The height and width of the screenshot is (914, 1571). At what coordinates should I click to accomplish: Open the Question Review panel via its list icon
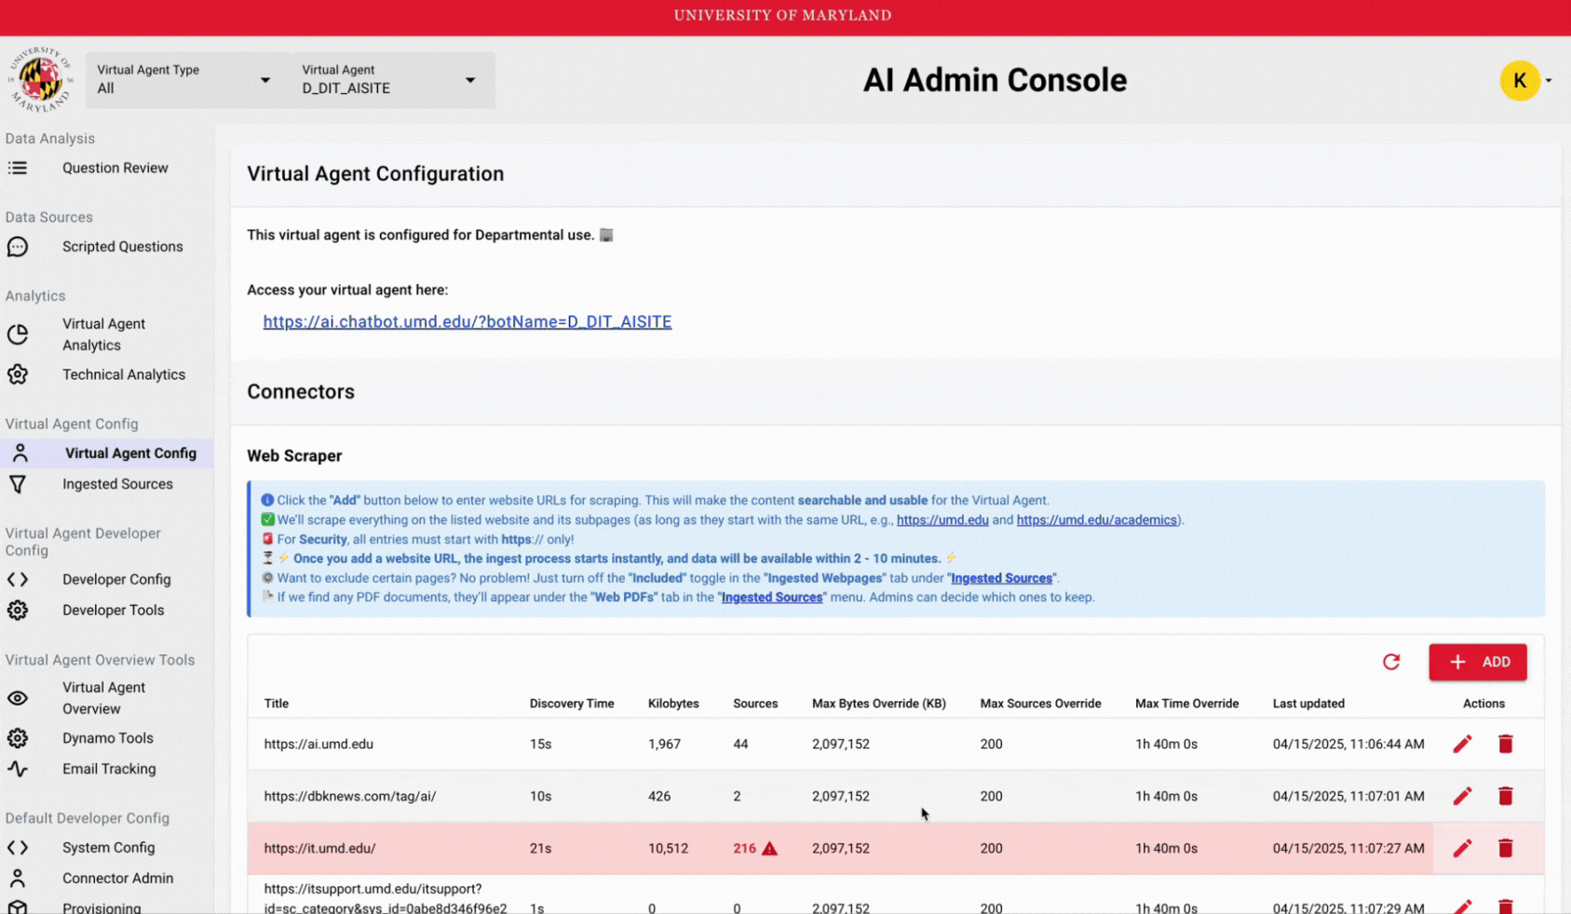pos(19,168)
